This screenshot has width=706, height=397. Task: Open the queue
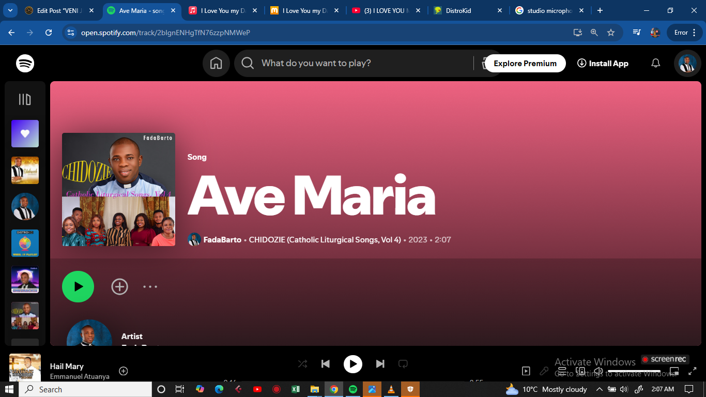[x=562, y=371]
